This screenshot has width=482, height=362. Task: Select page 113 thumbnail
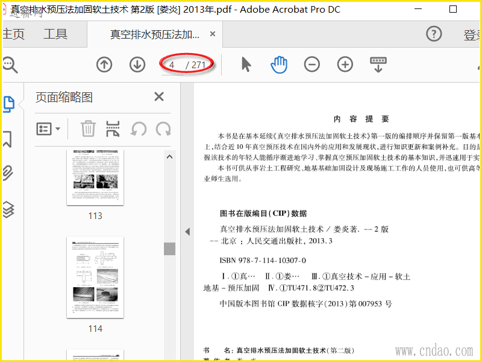pos(95,177)
